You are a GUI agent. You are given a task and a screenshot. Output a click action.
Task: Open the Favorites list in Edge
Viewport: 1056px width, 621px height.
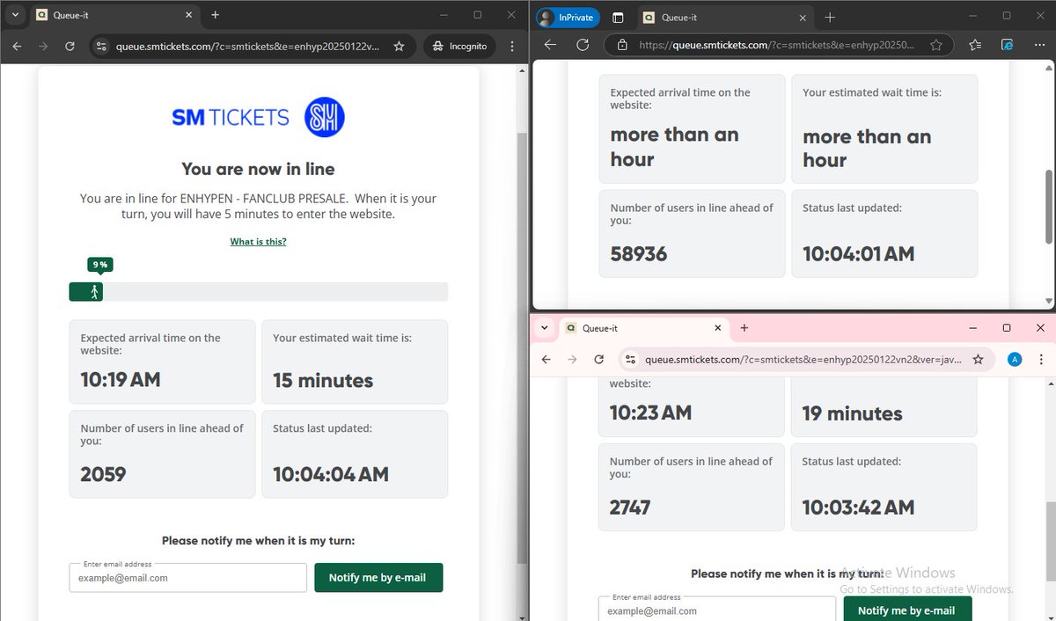coord(975,45)
